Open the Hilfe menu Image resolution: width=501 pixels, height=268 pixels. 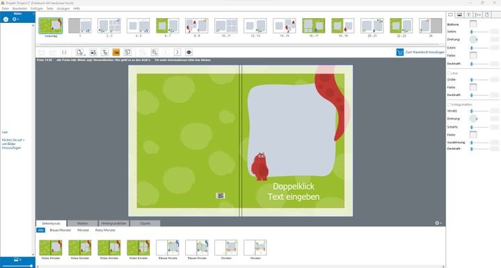click(77, 8)
